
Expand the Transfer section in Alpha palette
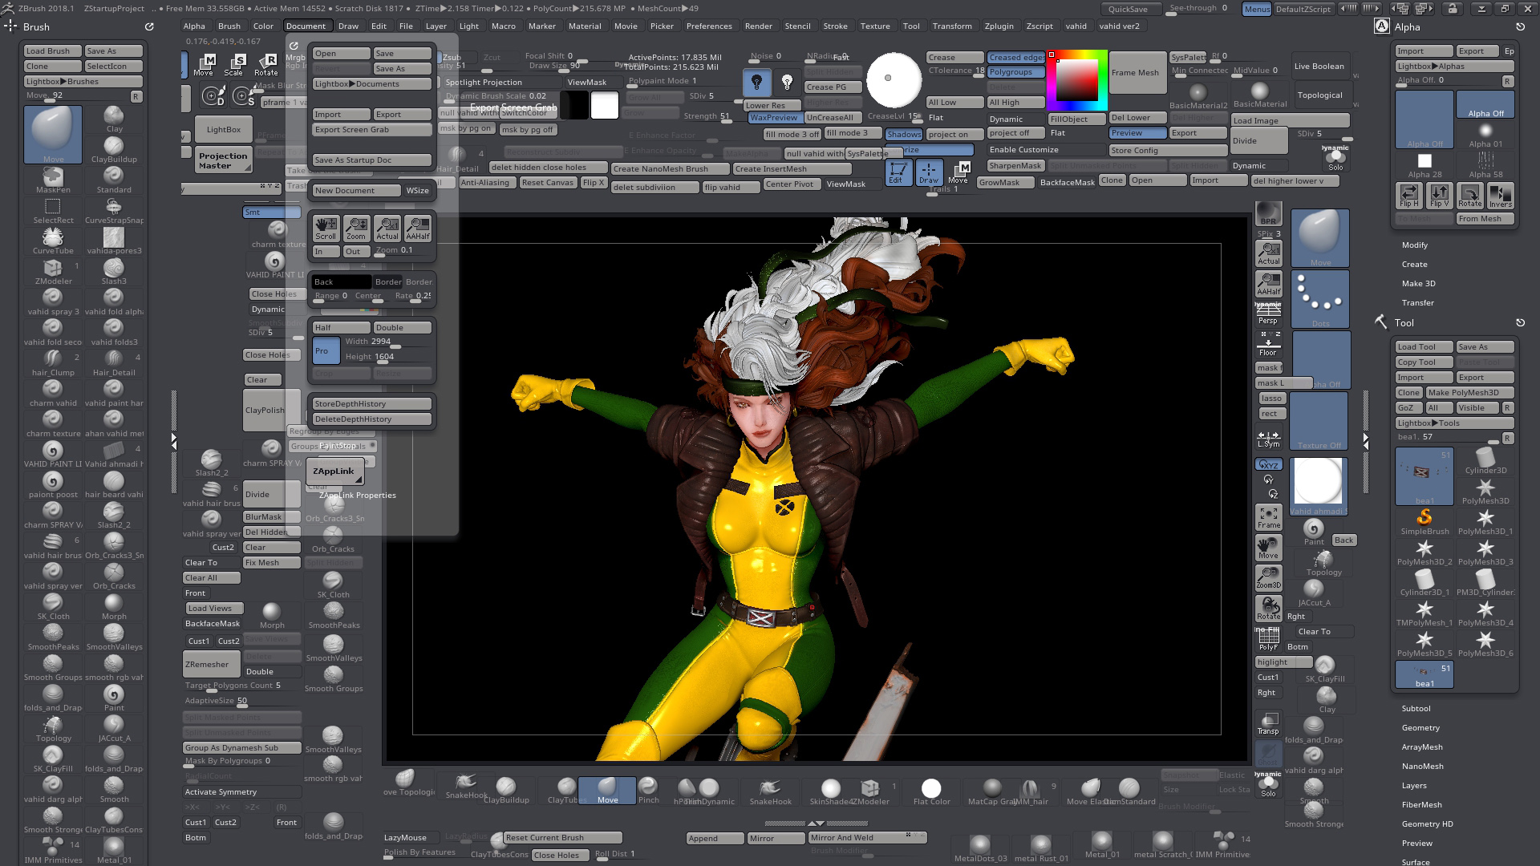[1418, 303]
